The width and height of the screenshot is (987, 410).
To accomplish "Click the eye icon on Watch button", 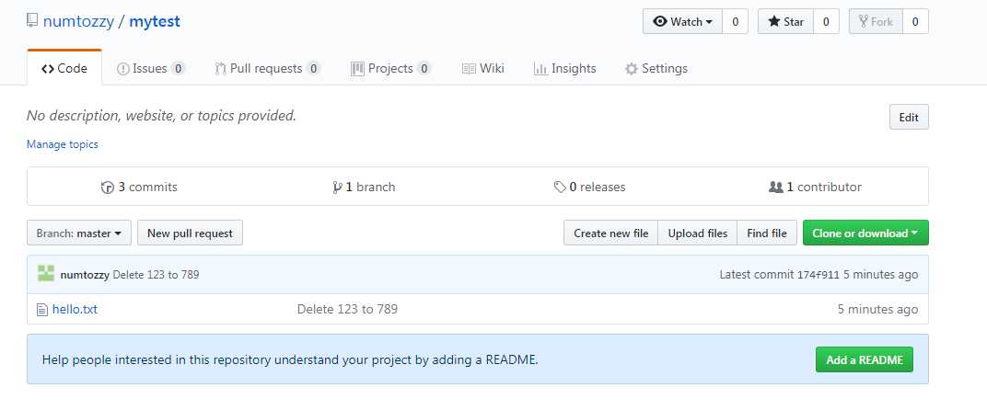I will pos(659,21).
